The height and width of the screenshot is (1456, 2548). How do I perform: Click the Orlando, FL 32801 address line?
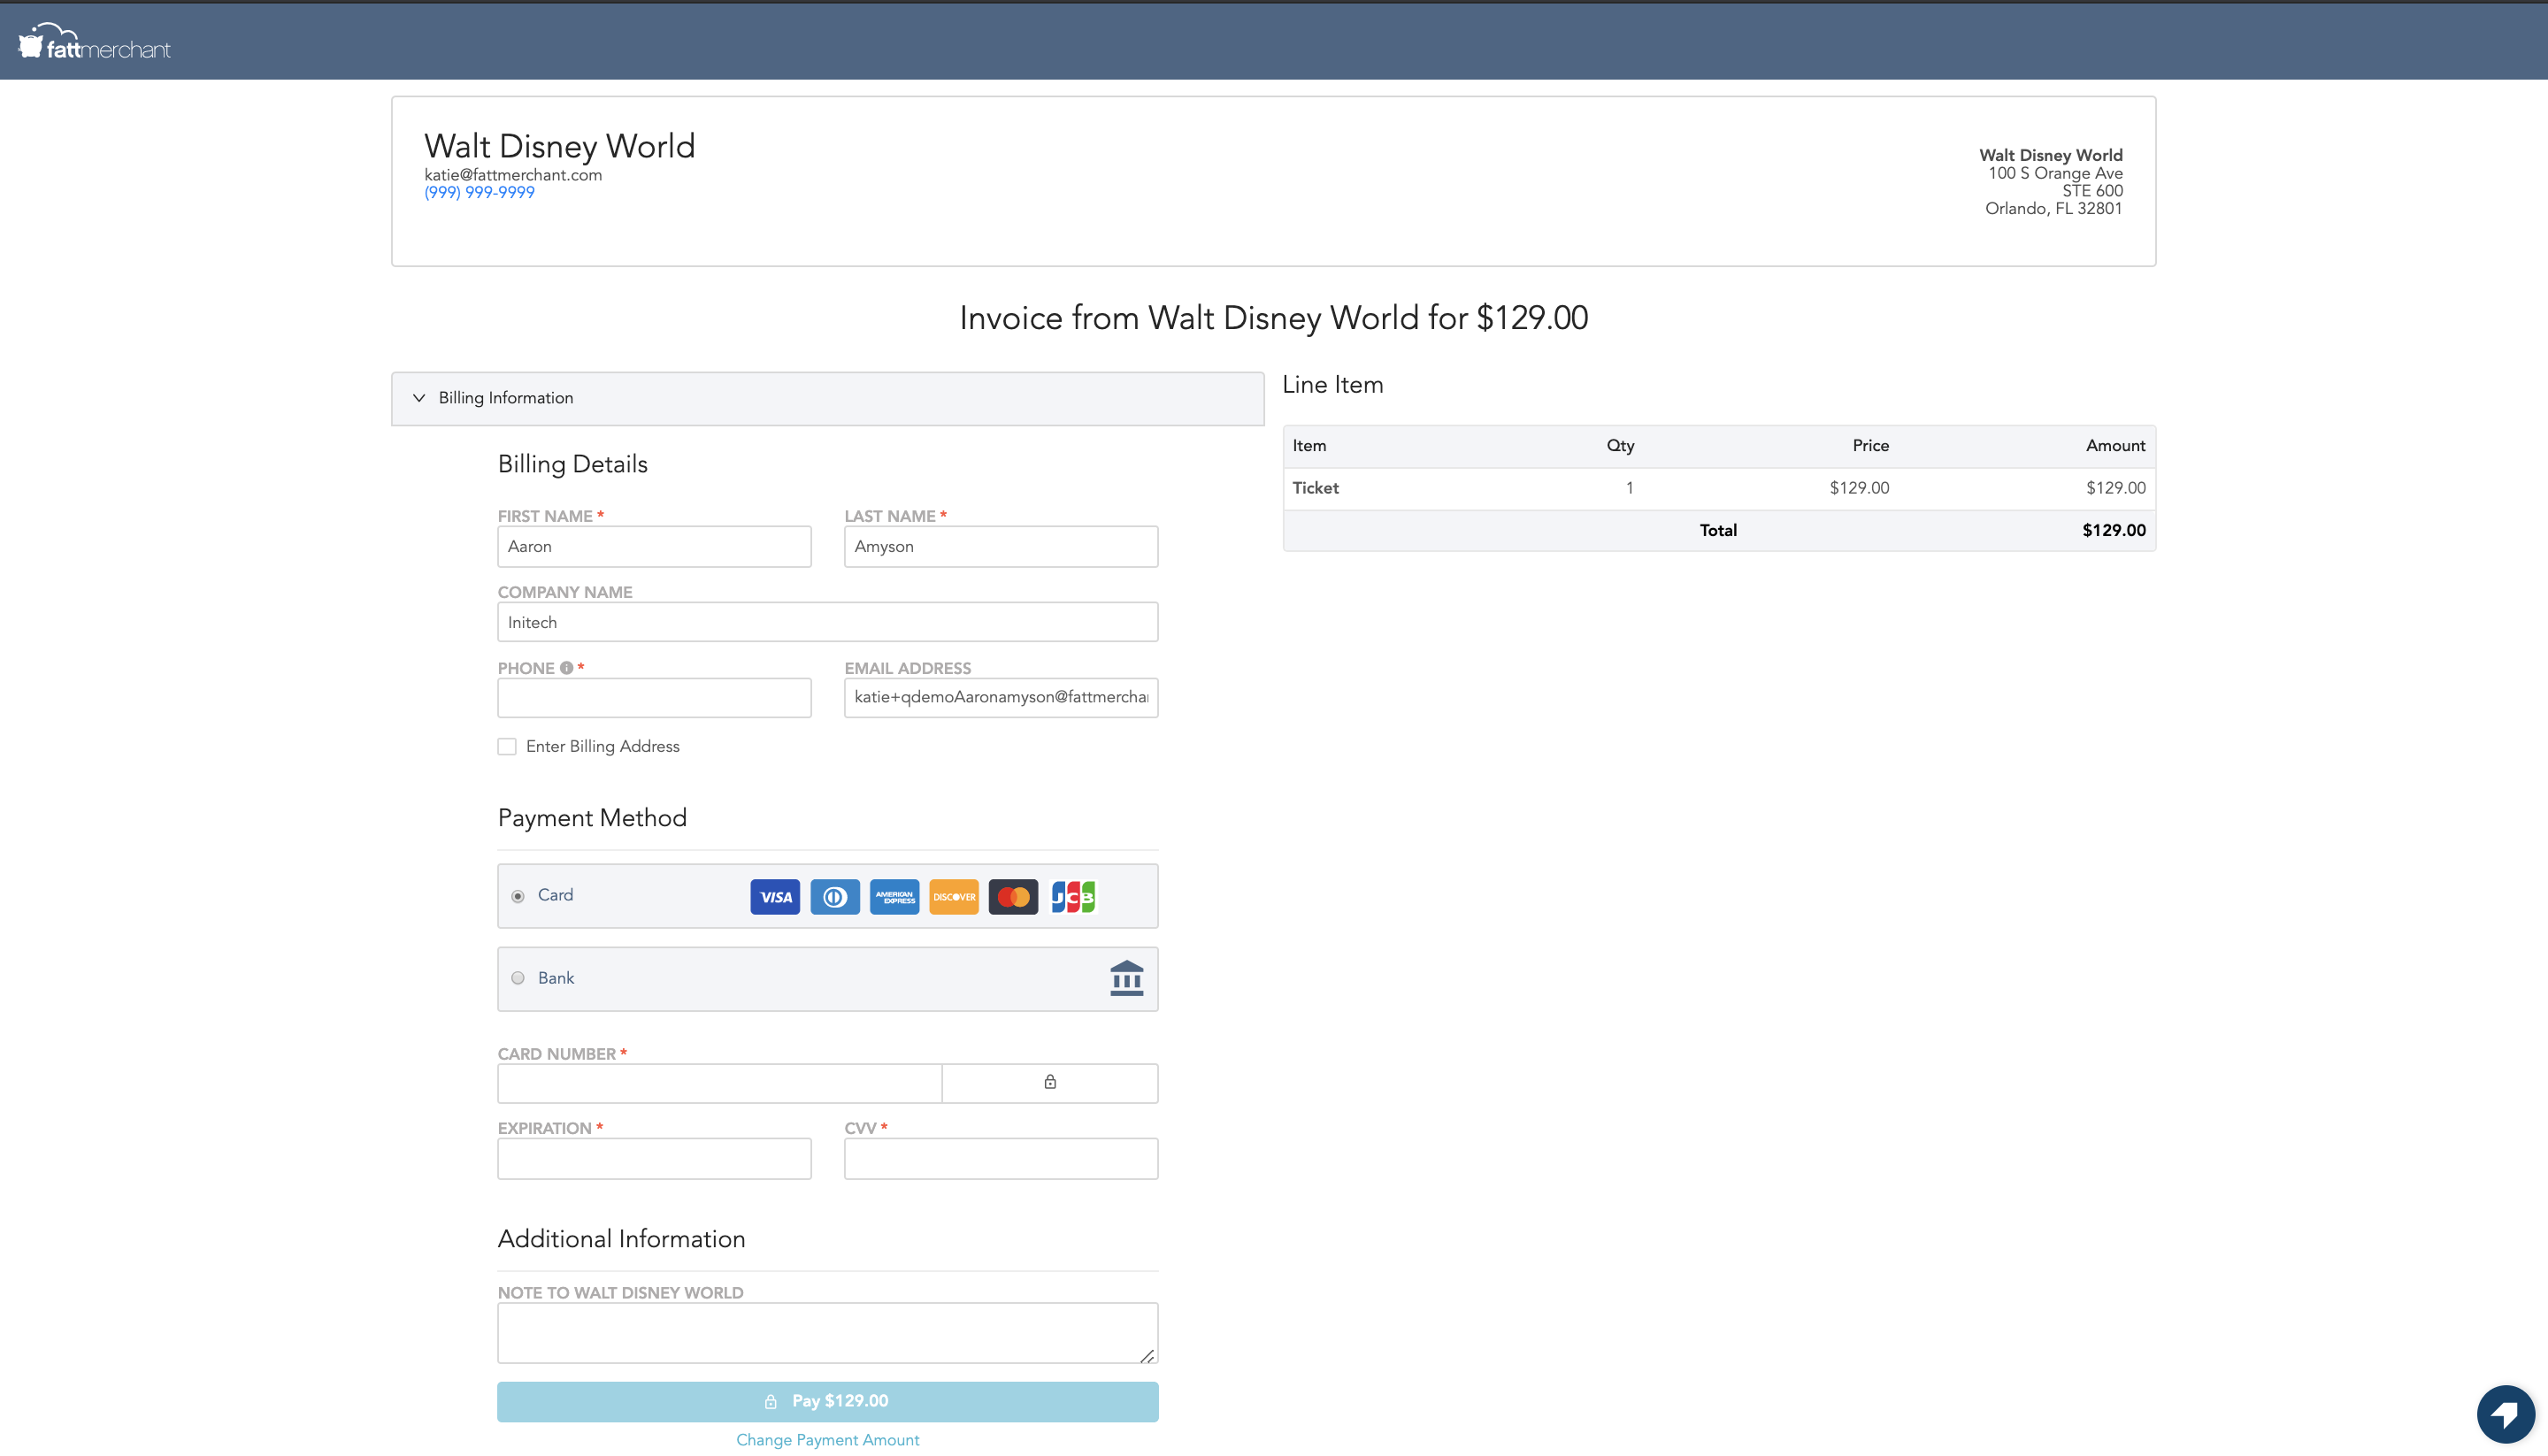(x=2053, y=209)
